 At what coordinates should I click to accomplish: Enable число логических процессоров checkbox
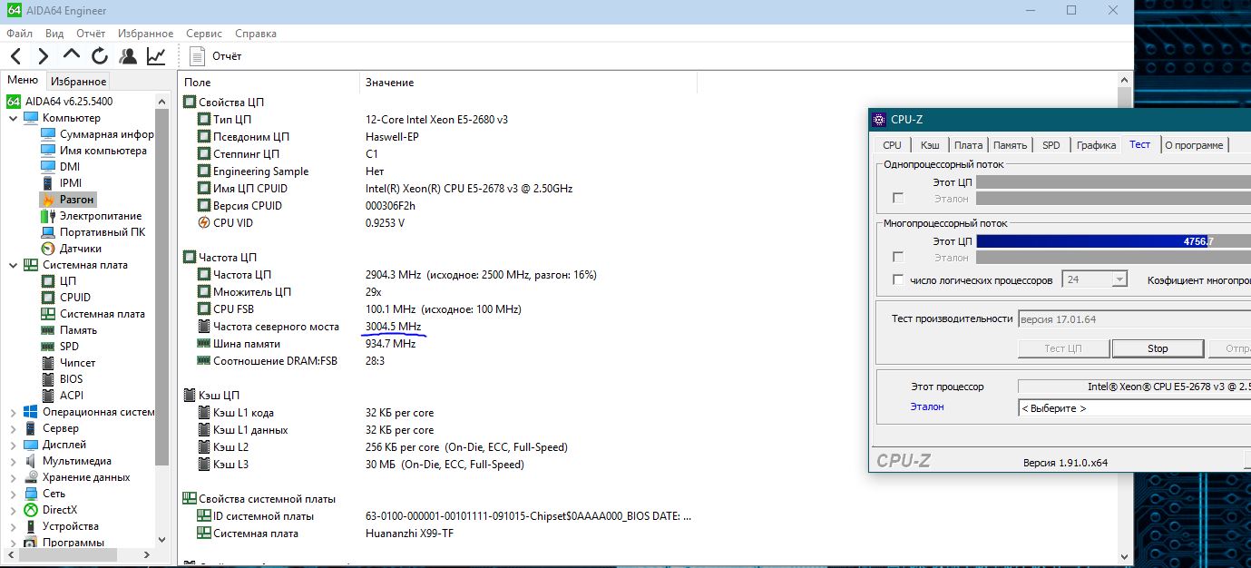coord(898,280)
